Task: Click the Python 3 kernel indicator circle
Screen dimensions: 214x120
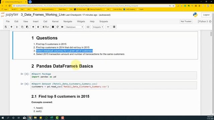Action: (210, 21)
